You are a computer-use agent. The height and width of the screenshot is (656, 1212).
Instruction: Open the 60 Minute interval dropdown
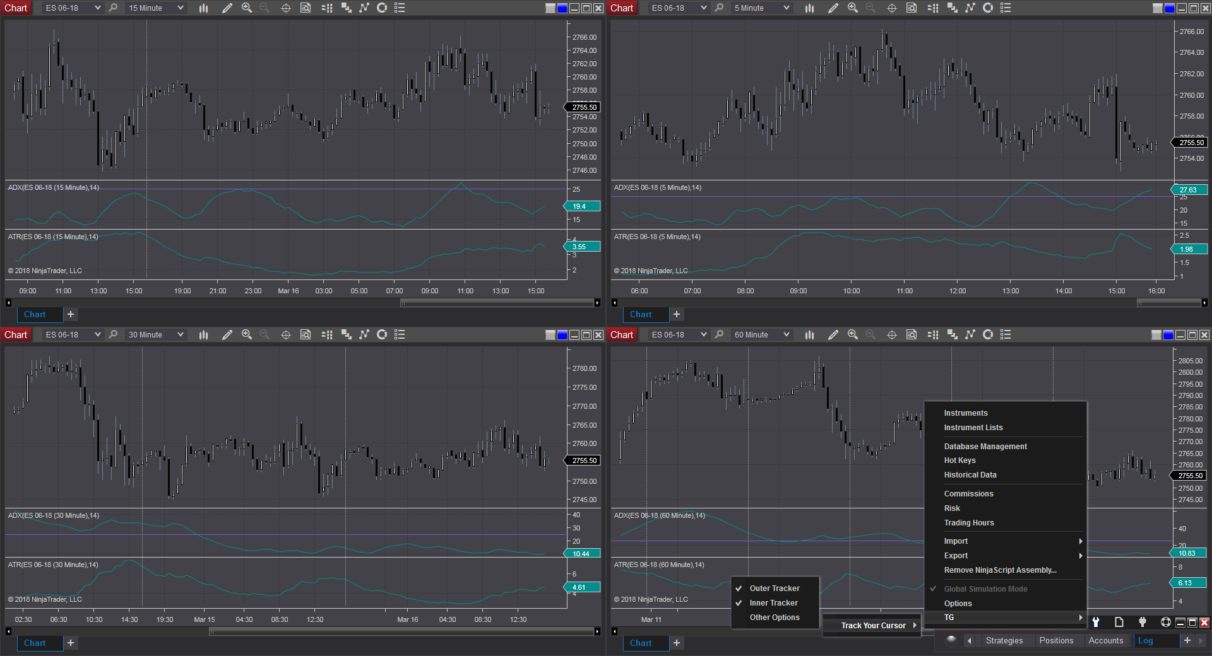[x=761, y=334]
